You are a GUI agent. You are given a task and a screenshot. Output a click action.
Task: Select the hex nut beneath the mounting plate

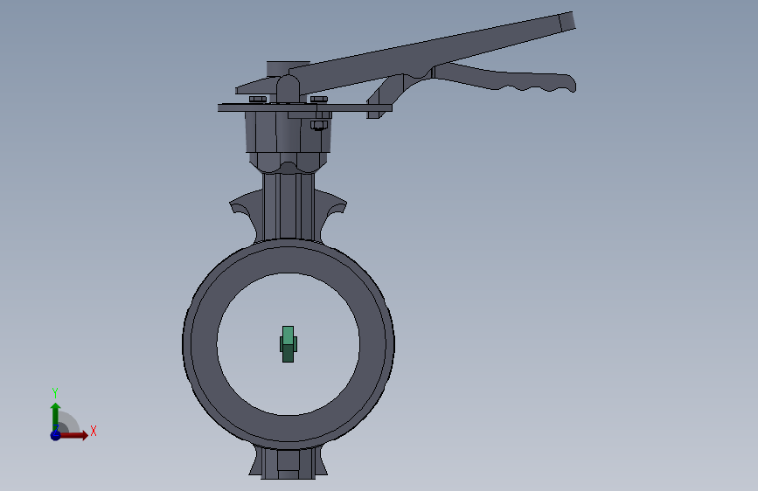[318, 125]
